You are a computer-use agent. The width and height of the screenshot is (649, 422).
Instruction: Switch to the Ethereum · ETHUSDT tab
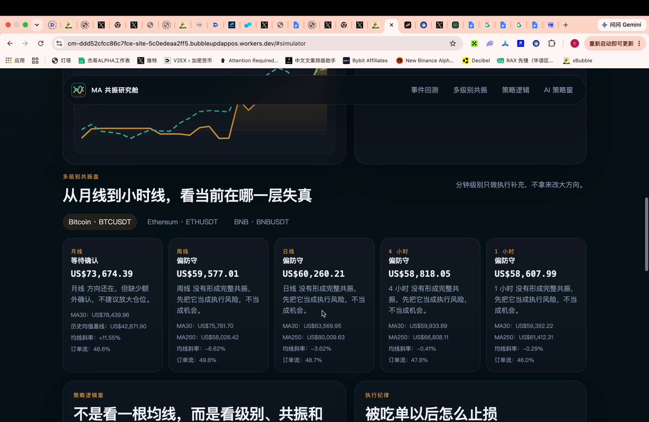tap(182, 222)
